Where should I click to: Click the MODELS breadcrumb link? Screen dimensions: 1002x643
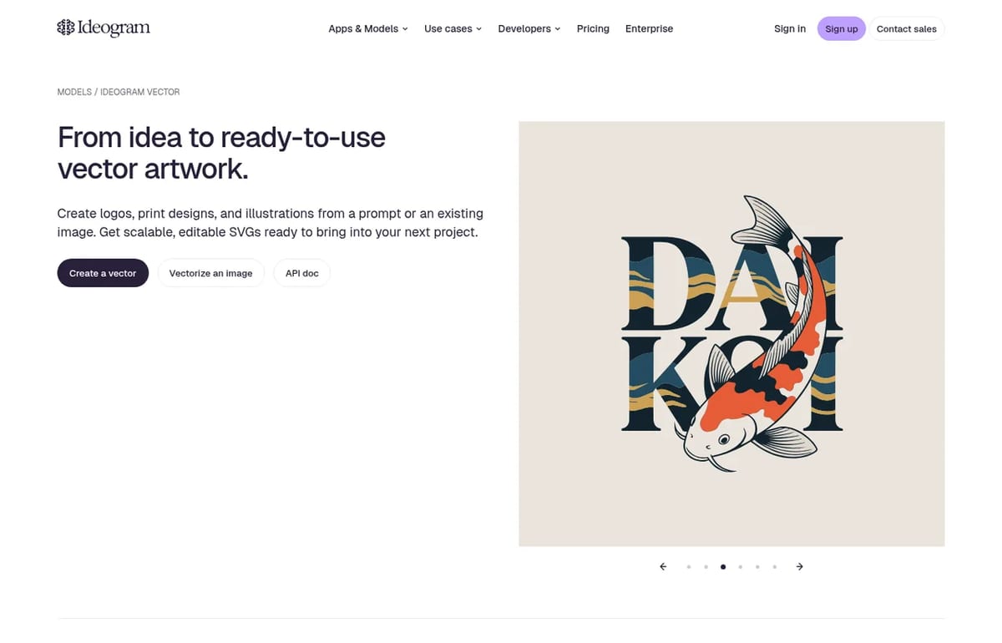tap(74, 92)
